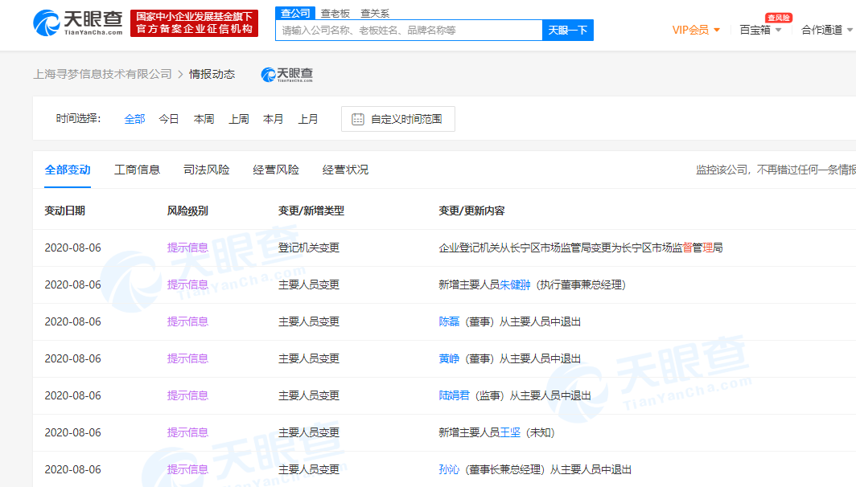Expand the 合作通道 dropdown
The height and width of the screenshot is (487, 856).
click(x=825, y=30)
